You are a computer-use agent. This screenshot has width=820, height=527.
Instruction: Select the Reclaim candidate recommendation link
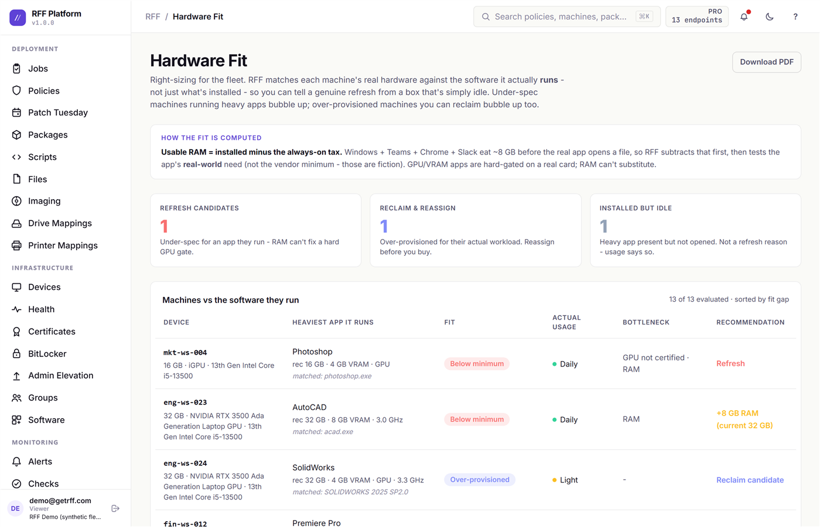pyautogui.click(x=750, y=480)
